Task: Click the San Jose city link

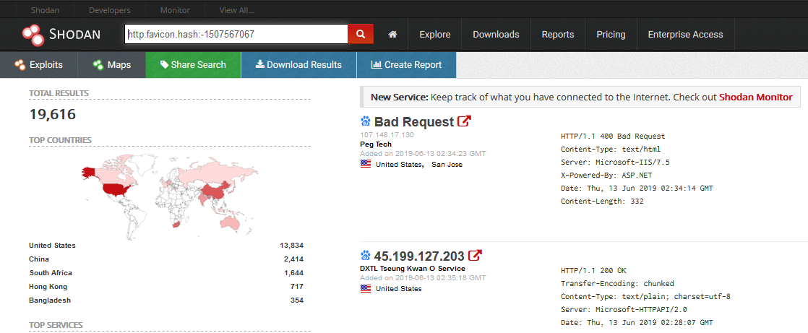Action: tap(447, 165)
